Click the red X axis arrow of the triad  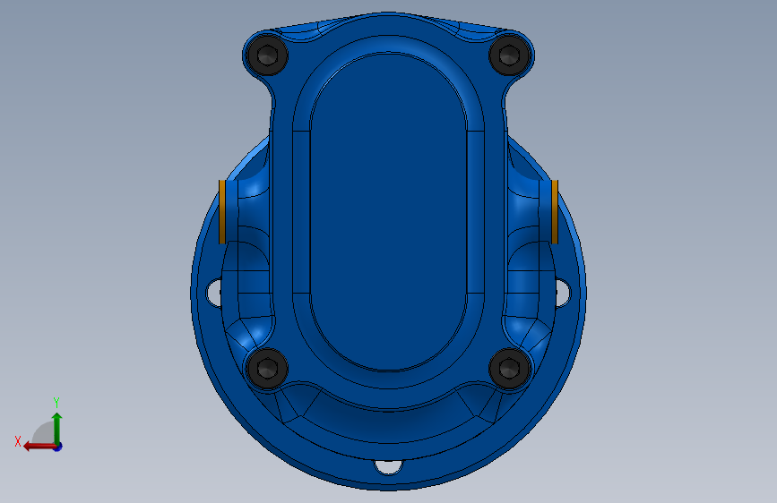click(x=39, y=447)
